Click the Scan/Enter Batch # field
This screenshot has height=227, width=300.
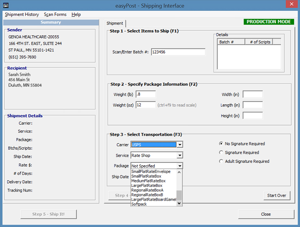[x=178, y=52]
